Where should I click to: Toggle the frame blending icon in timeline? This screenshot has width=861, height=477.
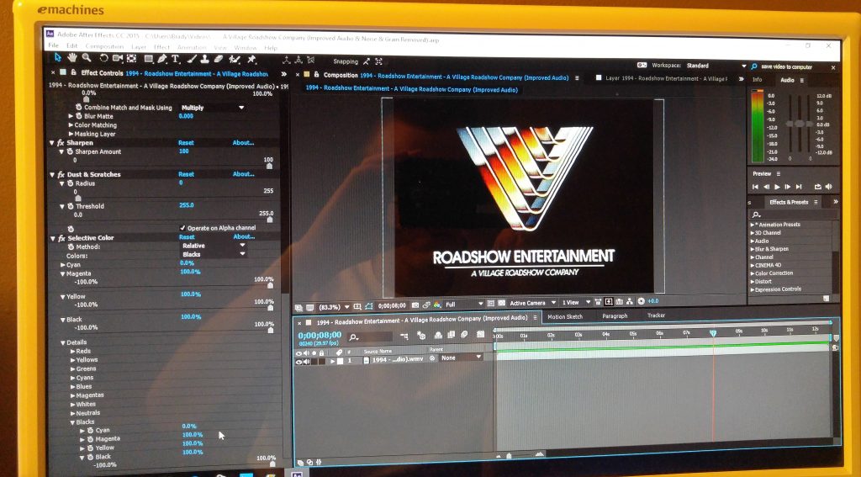pos(452,335)
